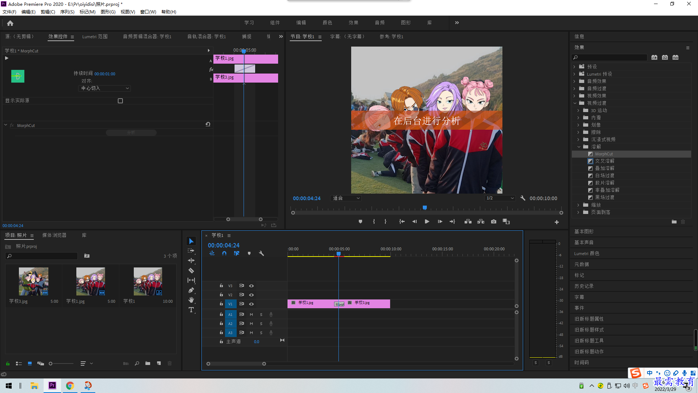The image size is (698, 393).
Task: Select the Ripple Edit tool
Action: pos(191,261)
